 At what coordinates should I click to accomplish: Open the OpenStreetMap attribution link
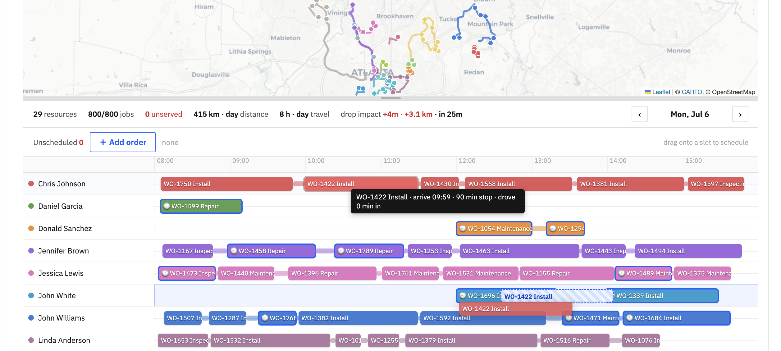(733, 92)
